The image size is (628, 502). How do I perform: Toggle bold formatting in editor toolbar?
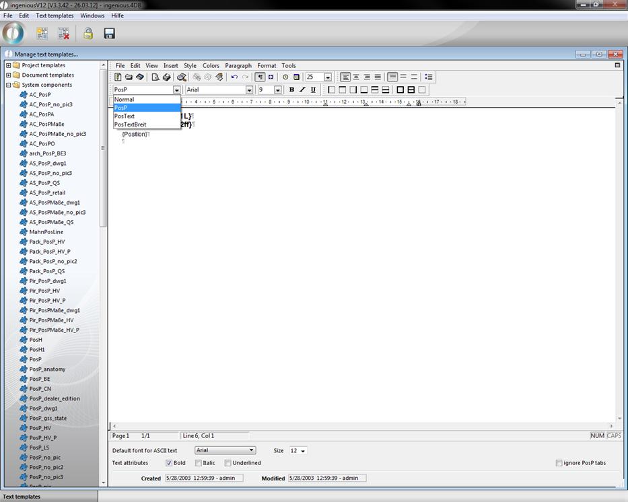pos(291,89)
